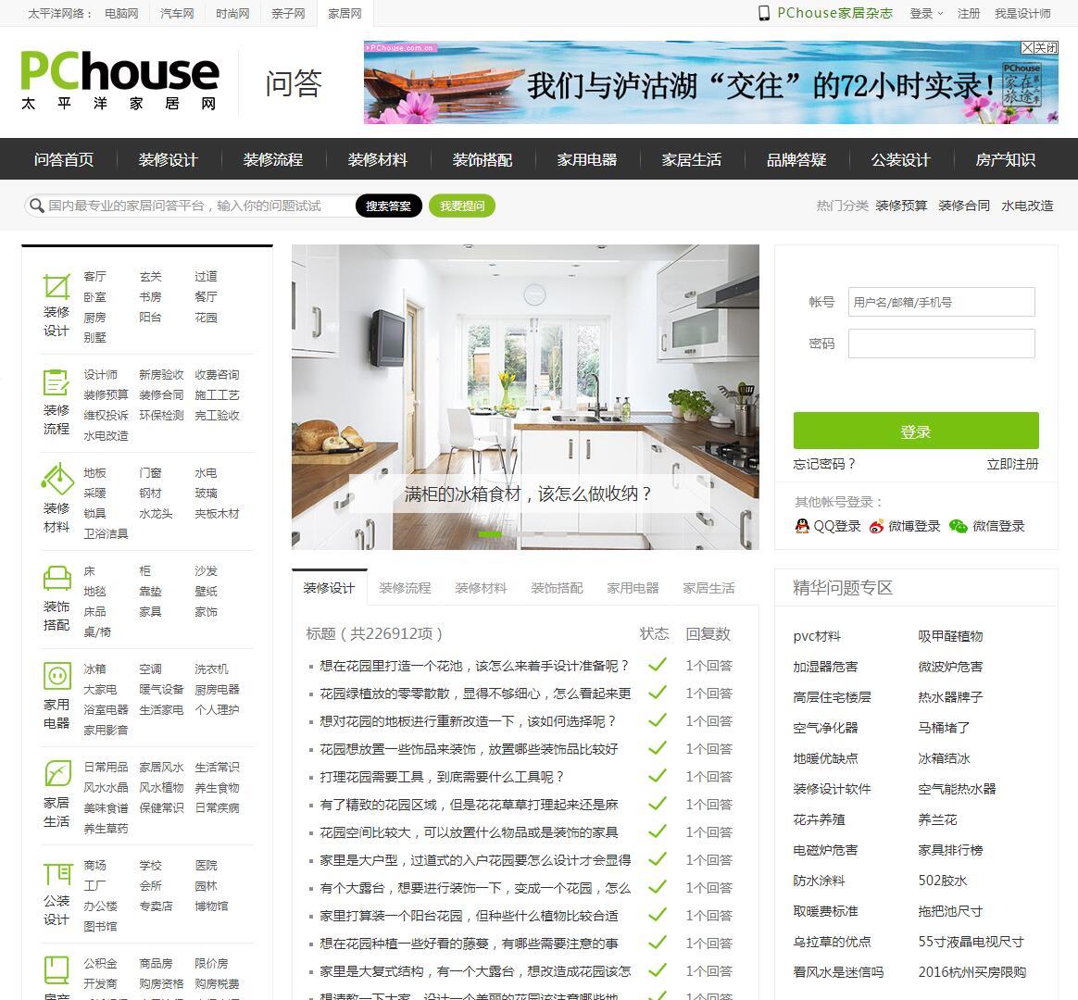Open the 客厅 sidebar subcategory
The width and height of the screenshot is (1078, 1000).
(94, 276)
